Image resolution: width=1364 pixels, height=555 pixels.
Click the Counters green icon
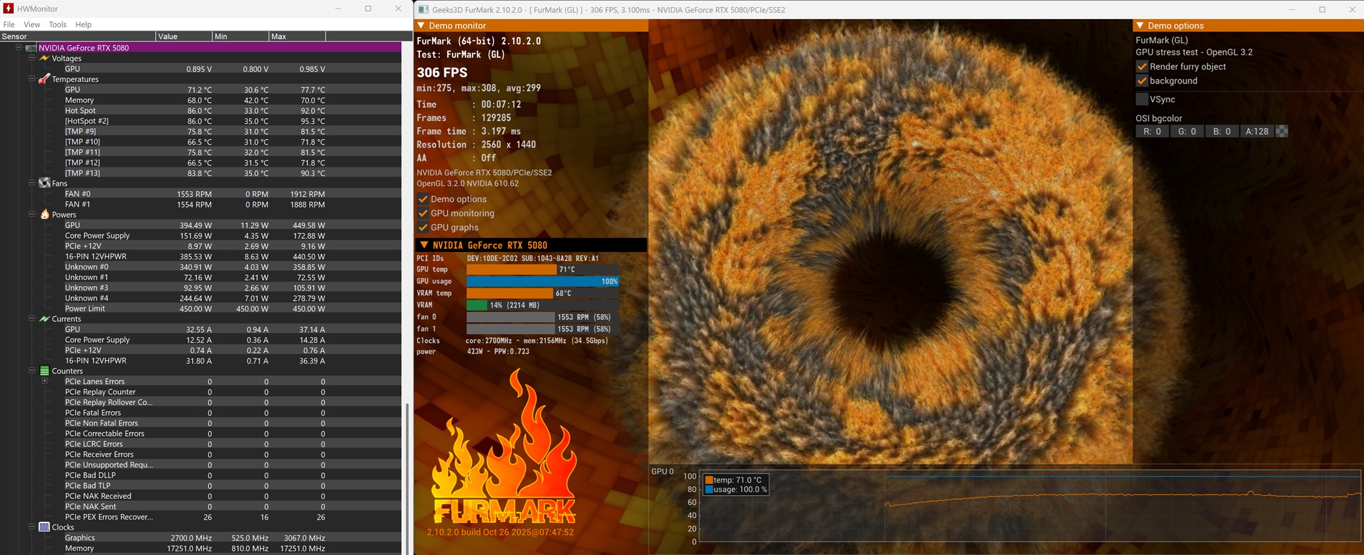[x=44, y=371]
